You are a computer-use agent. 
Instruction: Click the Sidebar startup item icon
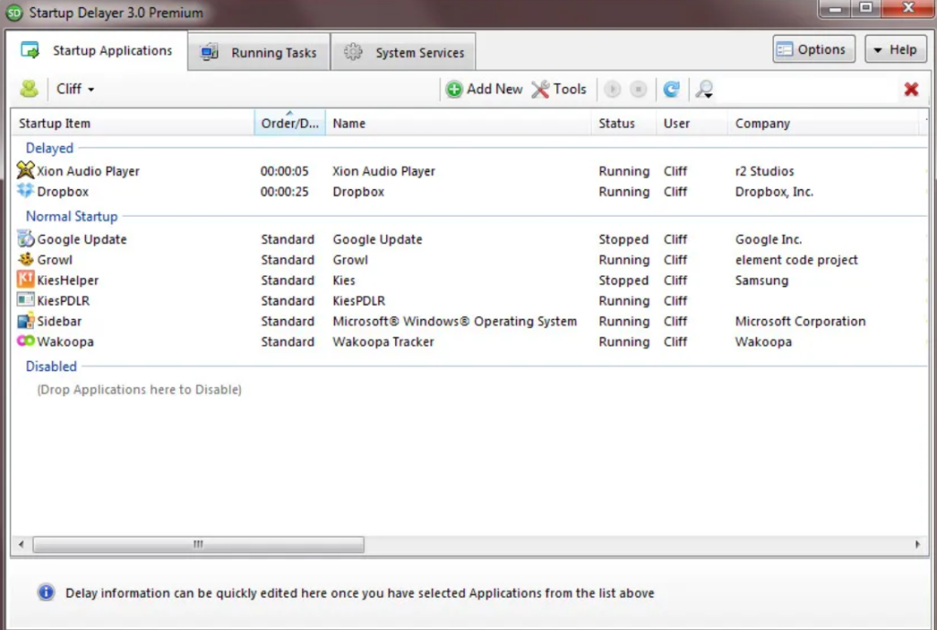click(26, 321)
